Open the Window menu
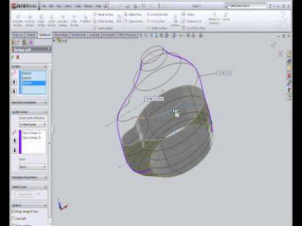The width and height of the screenshot is (302, 226). click(88, 6)
